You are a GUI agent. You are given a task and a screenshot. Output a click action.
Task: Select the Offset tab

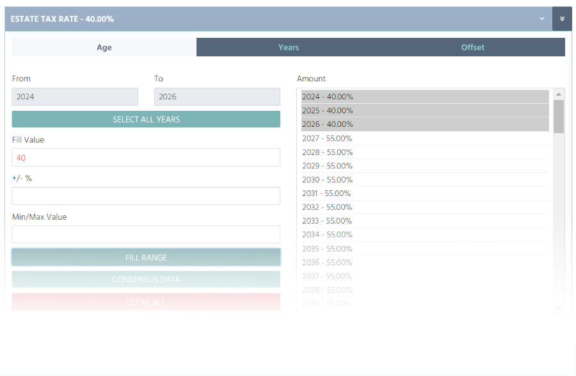tap(473, 47)
